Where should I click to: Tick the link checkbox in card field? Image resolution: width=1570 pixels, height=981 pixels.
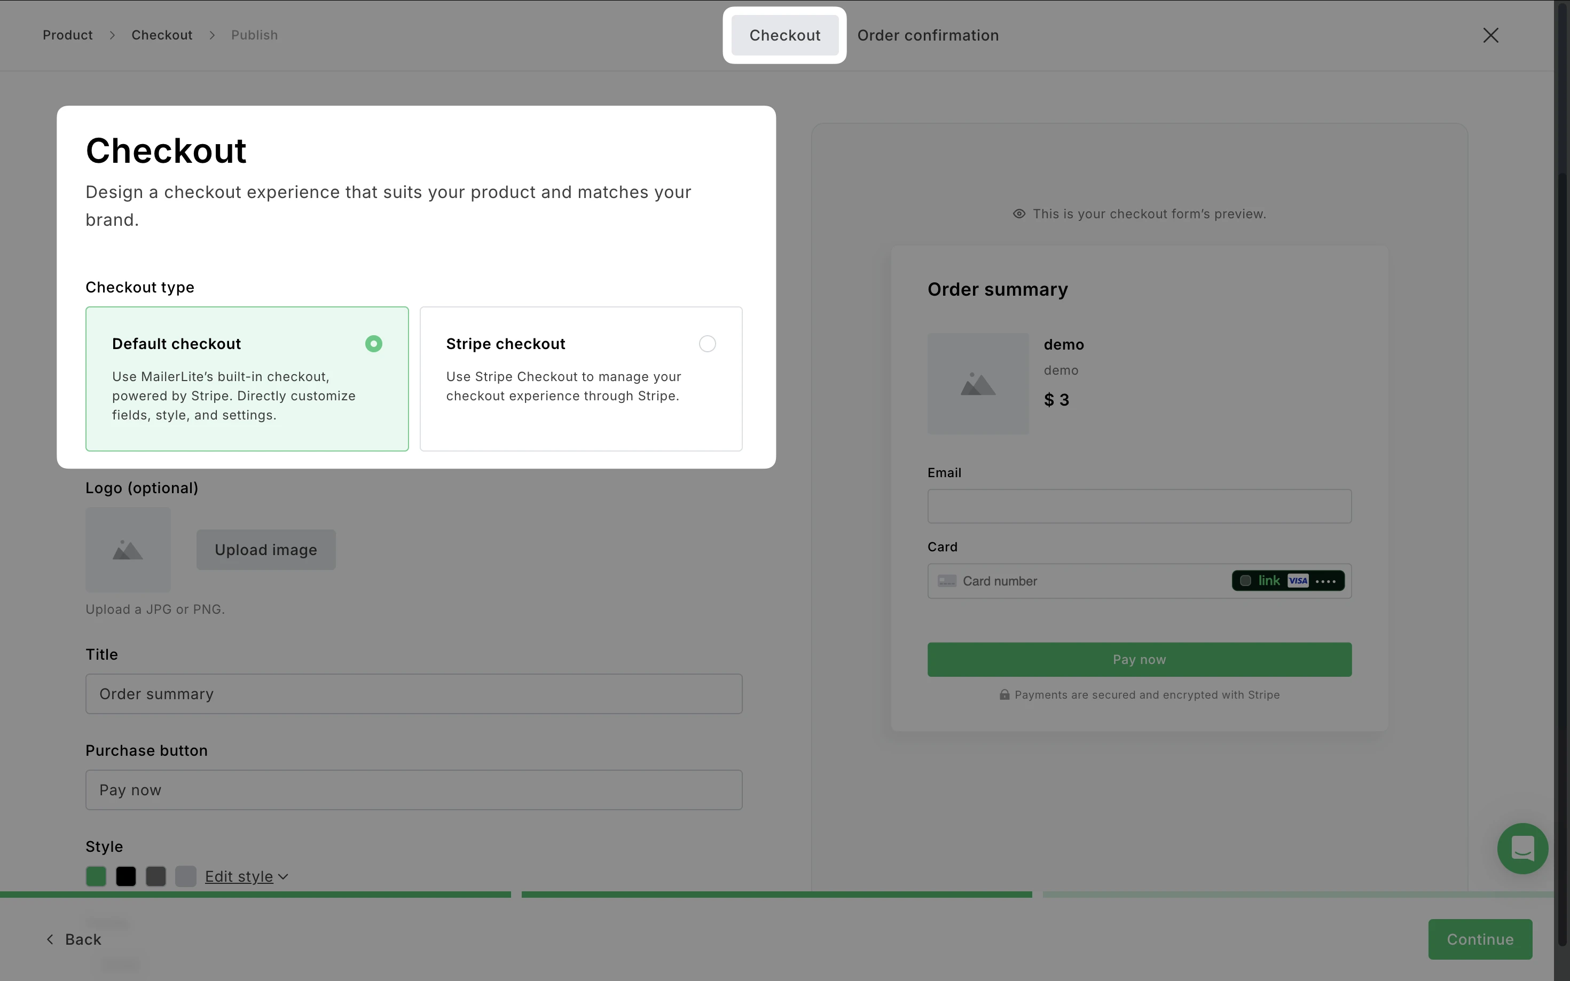click(1245, 581)
